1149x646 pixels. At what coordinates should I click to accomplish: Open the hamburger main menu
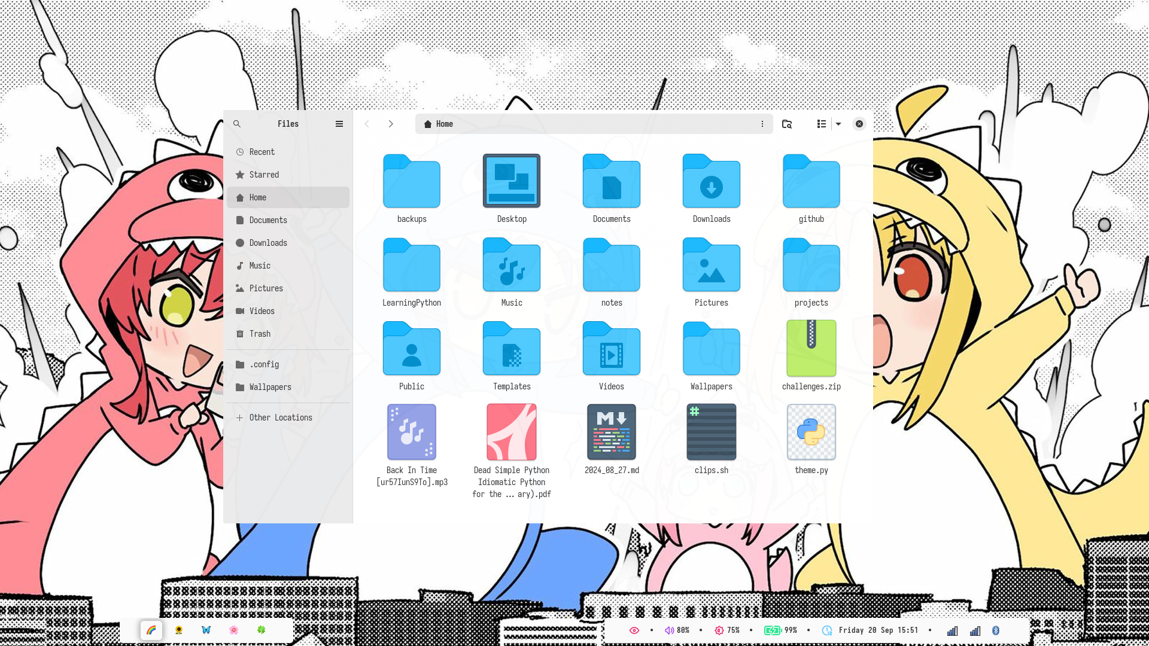[339, 124]
